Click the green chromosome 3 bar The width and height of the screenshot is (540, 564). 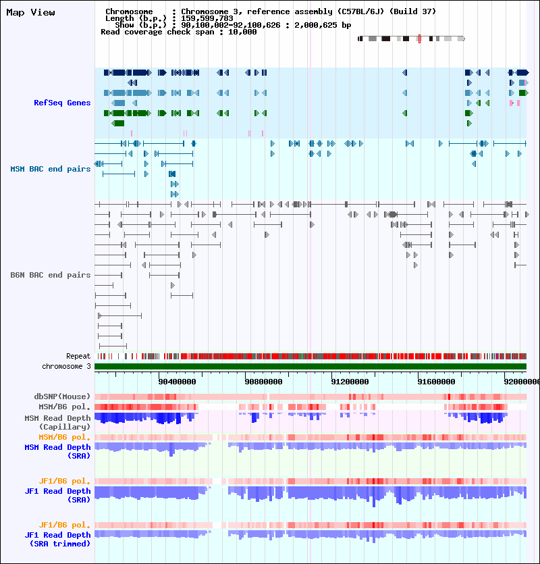pos(310,367)
